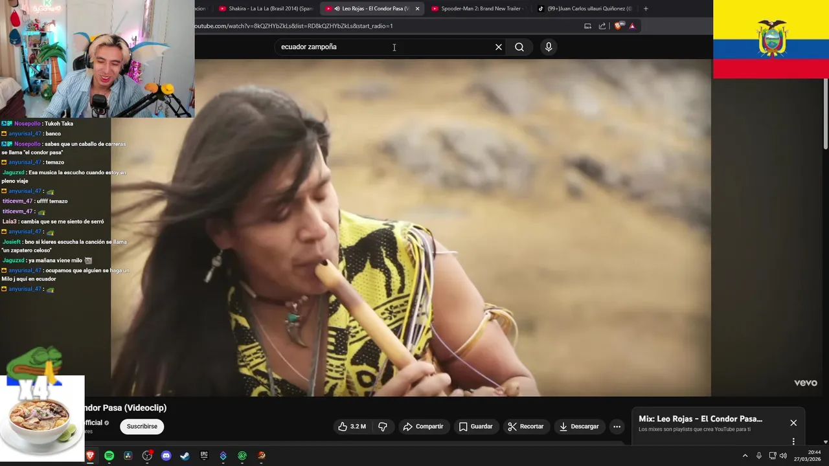
Task: Close the Leo Rojas tab
Action: (417, 8)
